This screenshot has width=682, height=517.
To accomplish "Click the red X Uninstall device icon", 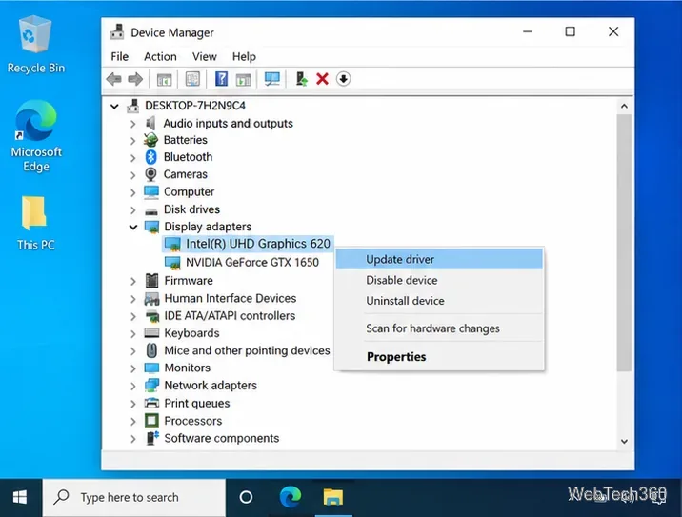I will (322, 79).
